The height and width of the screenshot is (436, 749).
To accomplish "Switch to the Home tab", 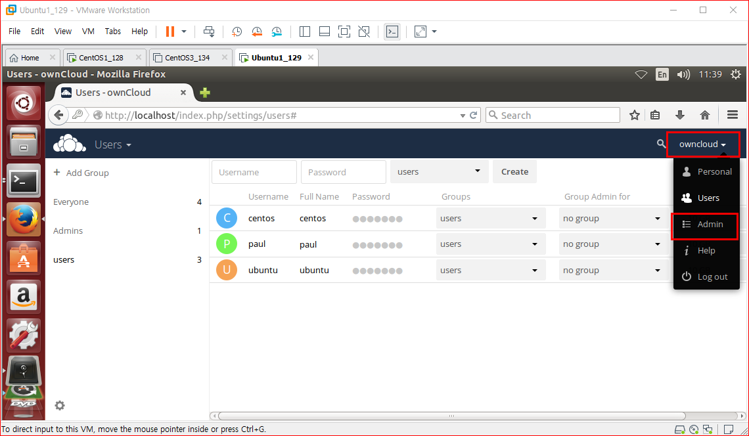I will tap(30, 58).
